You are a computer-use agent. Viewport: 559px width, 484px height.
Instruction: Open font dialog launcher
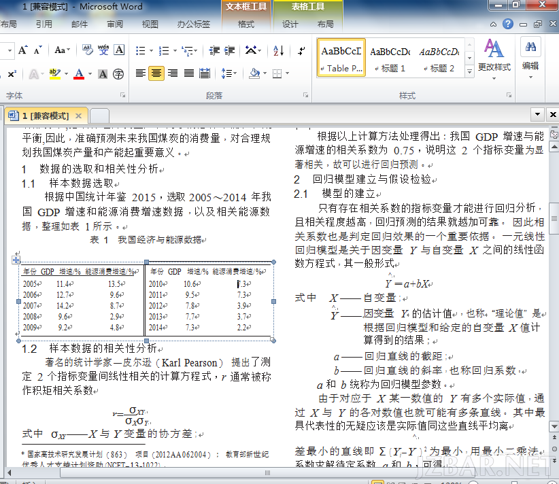[122, 95]
